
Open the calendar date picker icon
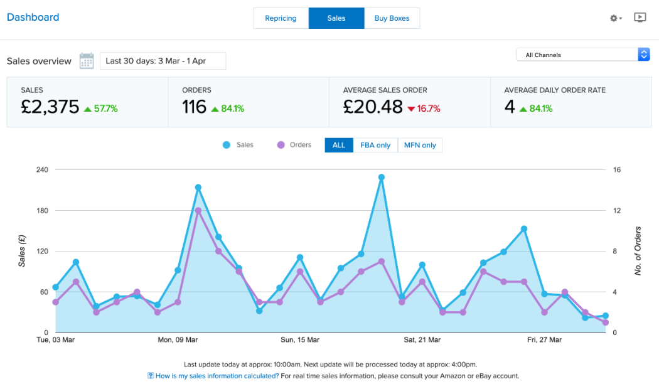tap(87, 61)
